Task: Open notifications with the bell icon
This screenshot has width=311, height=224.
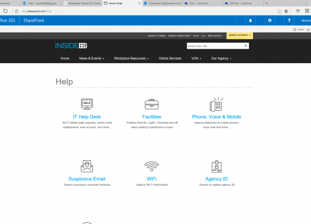Action: (250, 20)
